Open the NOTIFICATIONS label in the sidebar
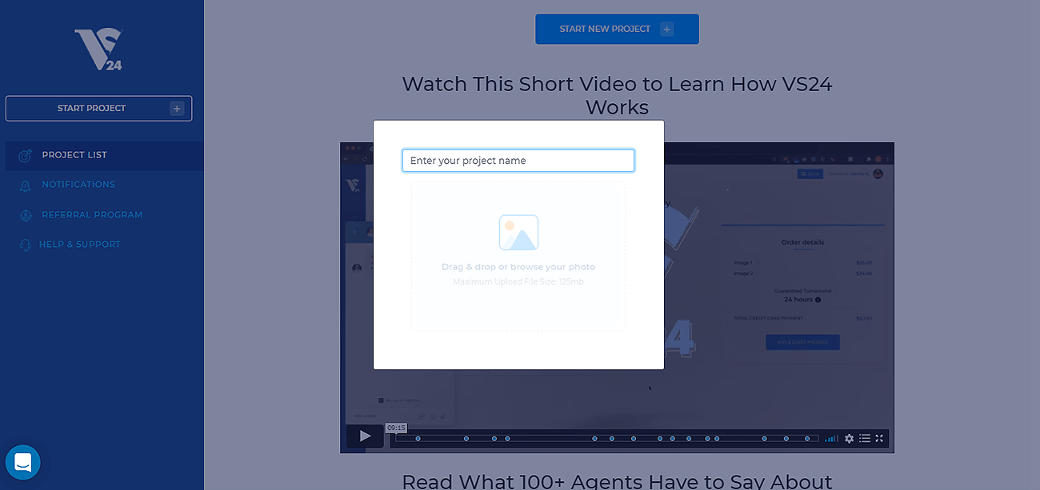Screen dimensions: 1040x490 coord(78,185)
